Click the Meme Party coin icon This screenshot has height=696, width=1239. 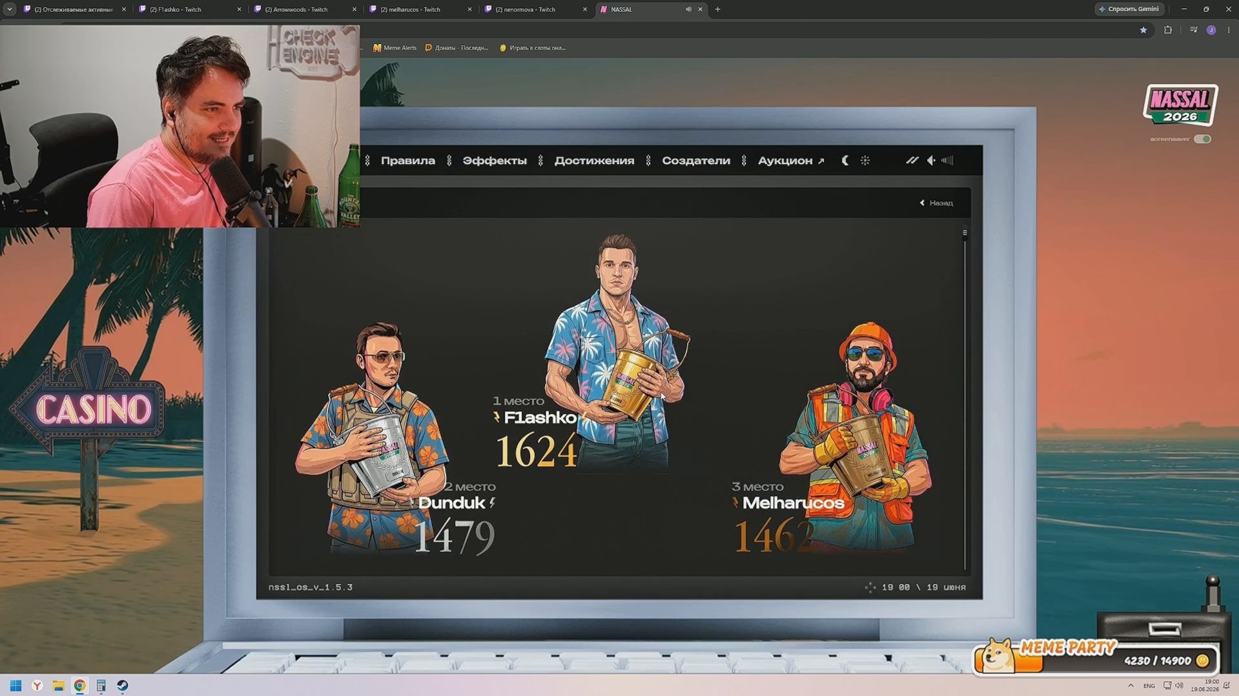pos(1202,660)
